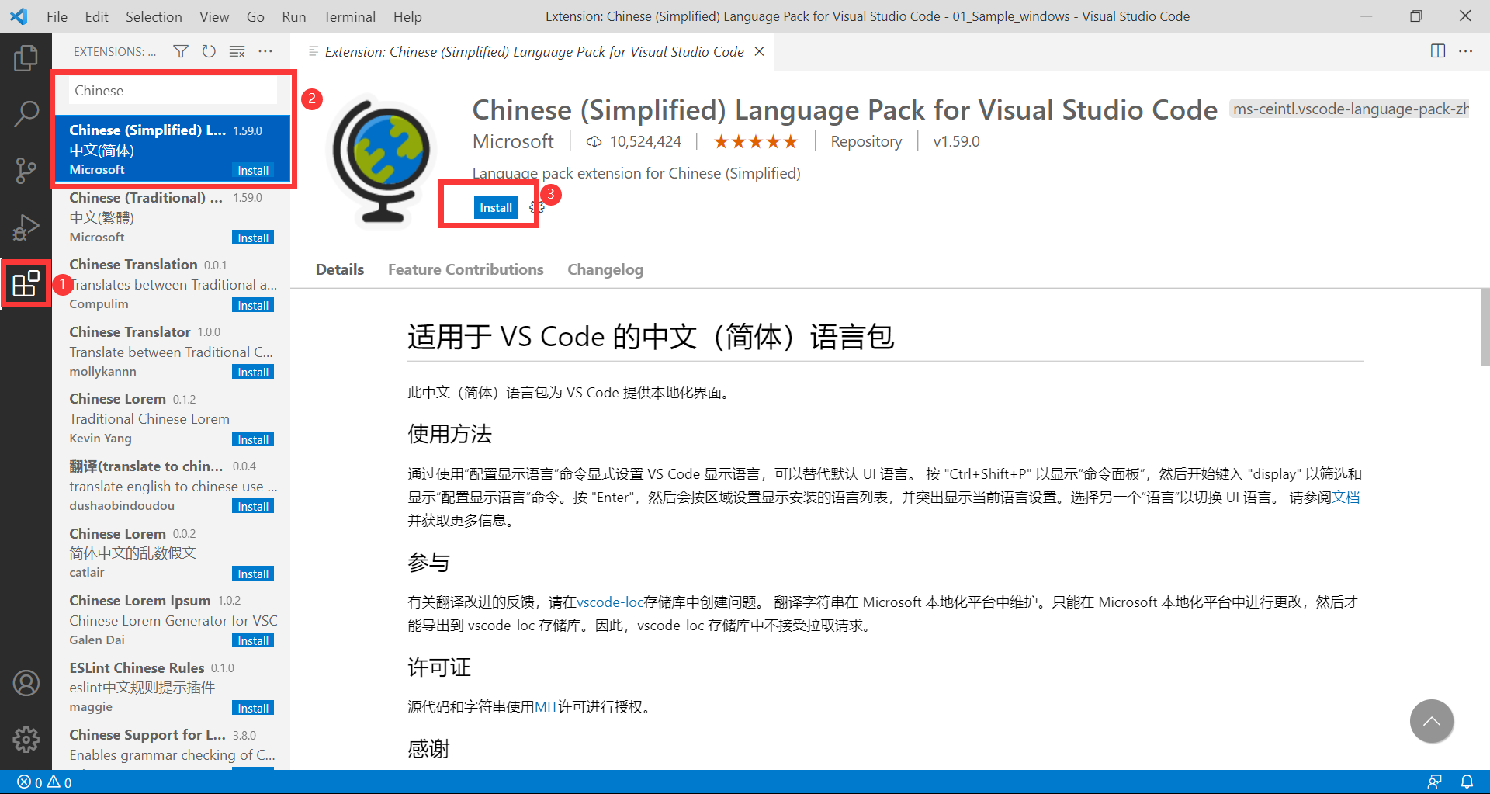Open errors and warnings in status bar
This screenshot has width=1490, height=794.
(45, 782)
